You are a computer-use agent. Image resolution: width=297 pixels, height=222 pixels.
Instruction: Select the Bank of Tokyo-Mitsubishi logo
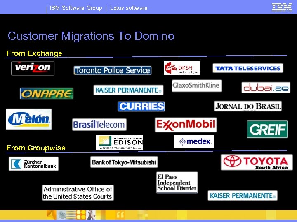pyautogui.click(x=124, y=162)
